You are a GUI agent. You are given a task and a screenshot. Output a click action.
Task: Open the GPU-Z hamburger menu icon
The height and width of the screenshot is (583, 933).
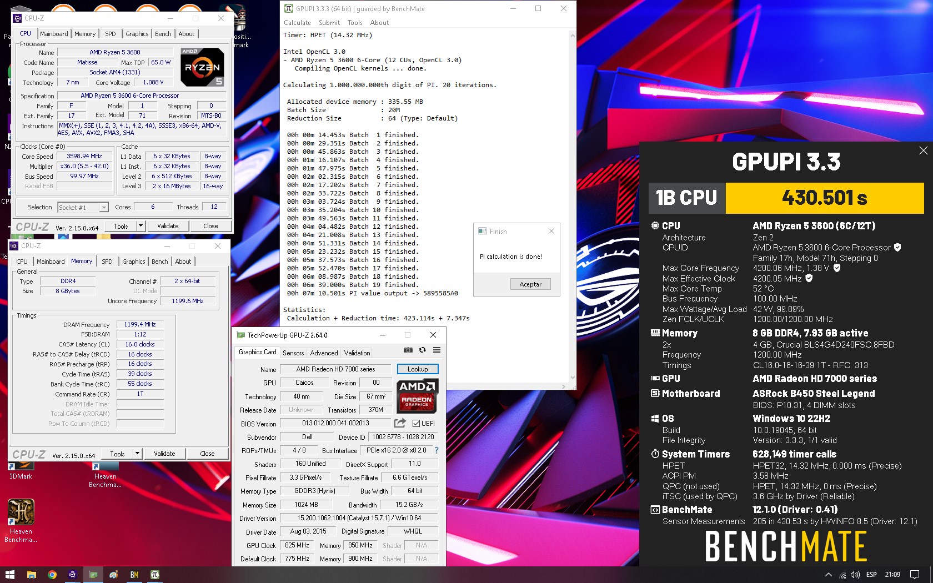(437, 350)
